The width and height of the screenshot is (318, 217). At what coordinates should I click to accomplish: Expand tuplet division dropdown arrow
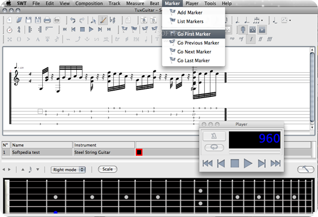click(262, 20)
